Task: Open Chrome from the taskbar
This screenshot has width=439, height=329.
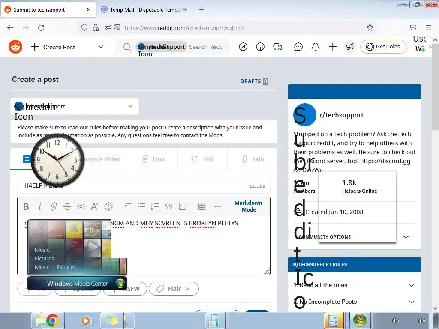Action: 52,320
